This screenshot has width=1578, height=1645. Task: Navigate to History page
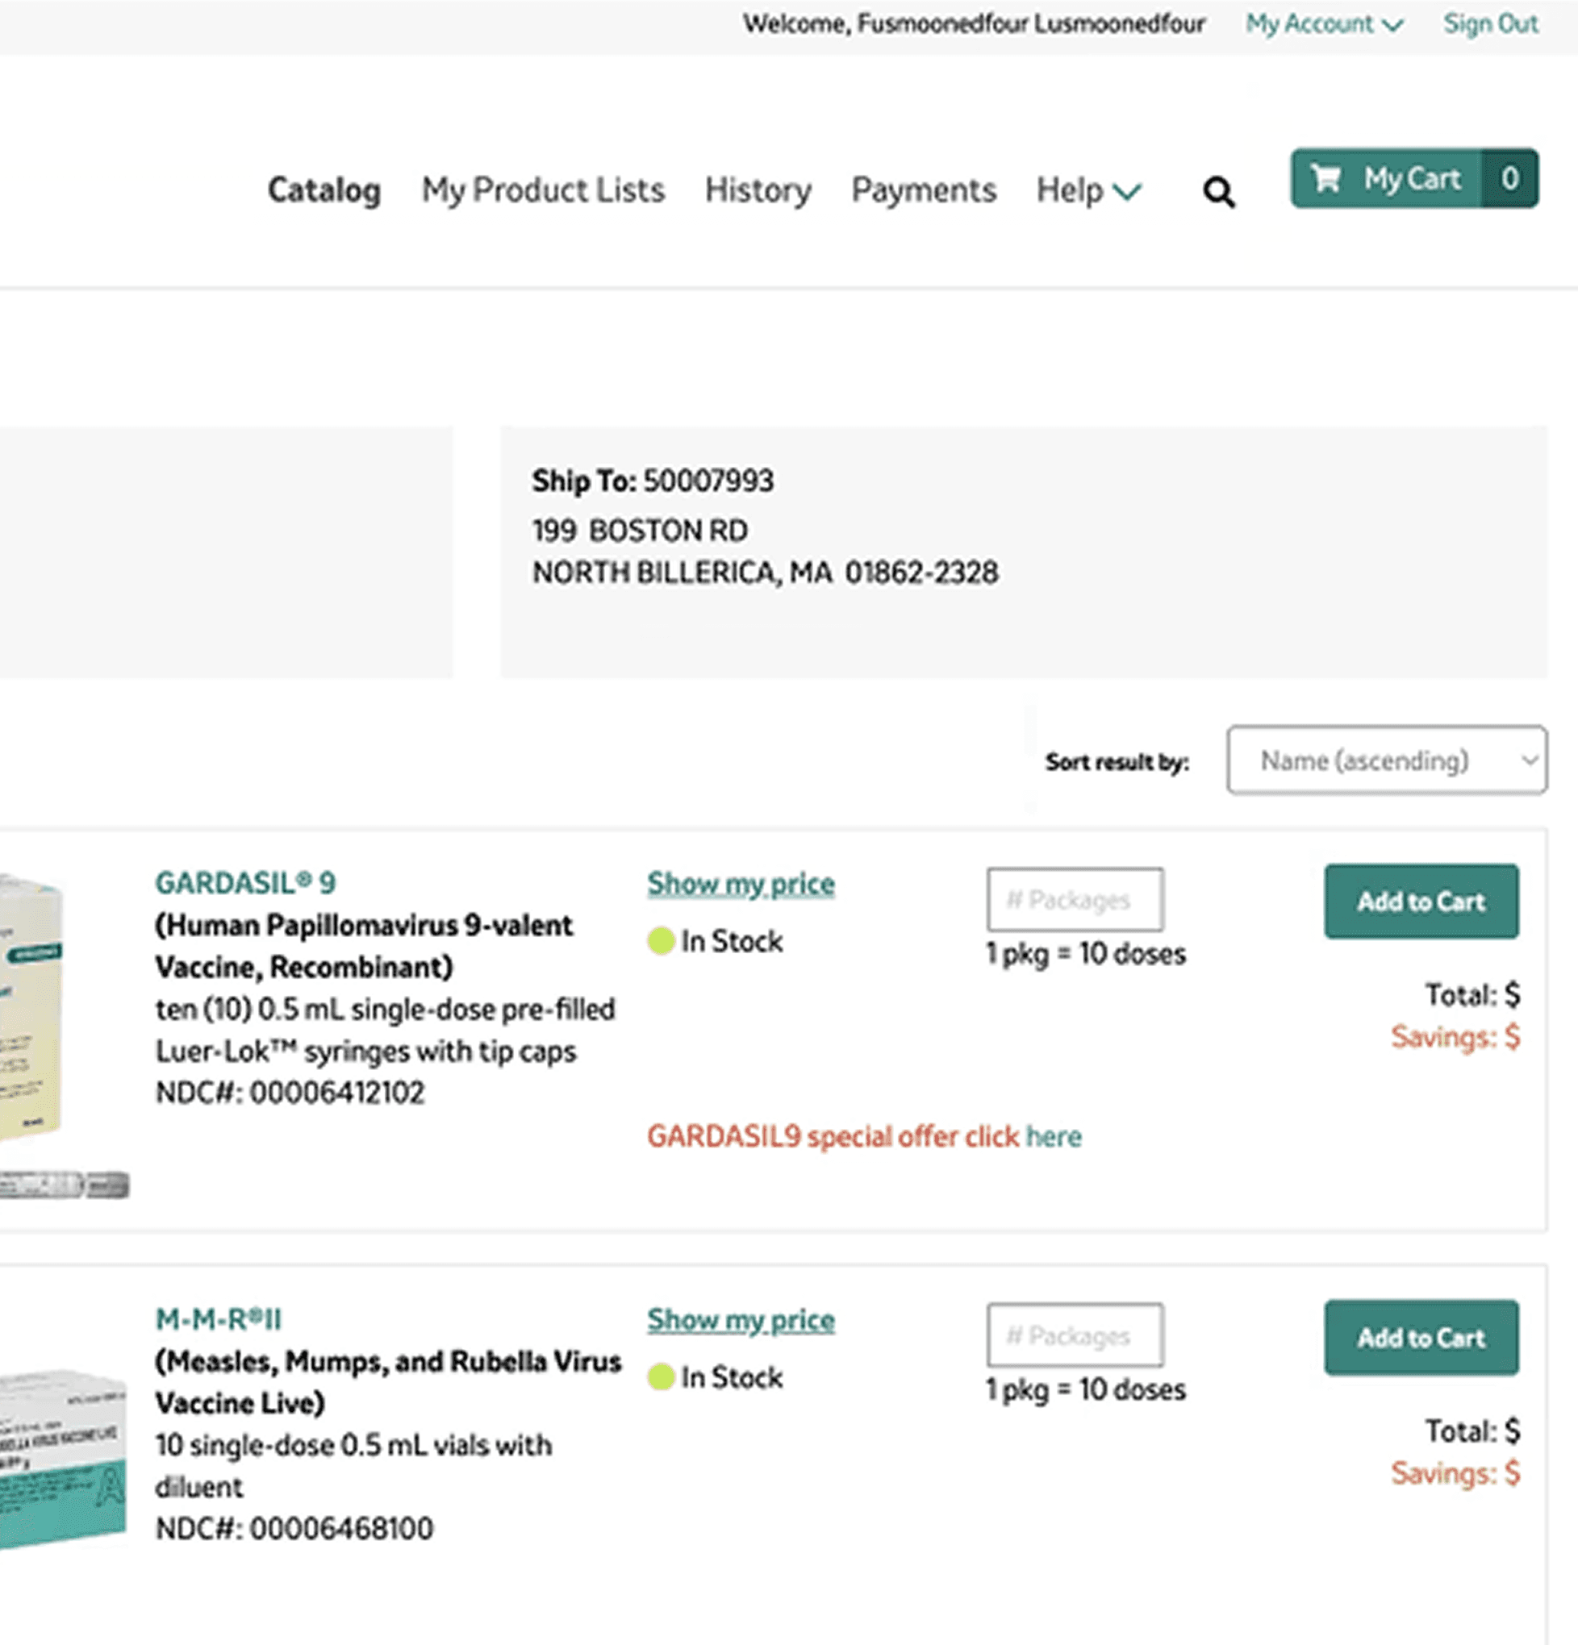(758, 190)
